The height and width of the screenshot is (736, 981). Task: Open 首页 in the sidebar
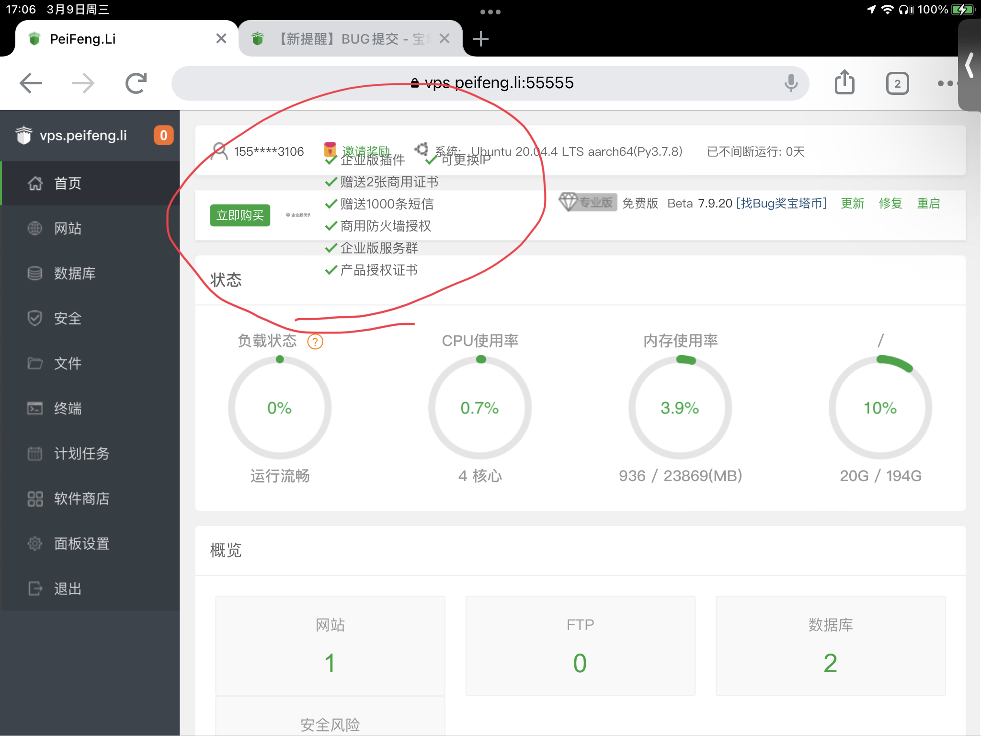[x=90, y=183]
